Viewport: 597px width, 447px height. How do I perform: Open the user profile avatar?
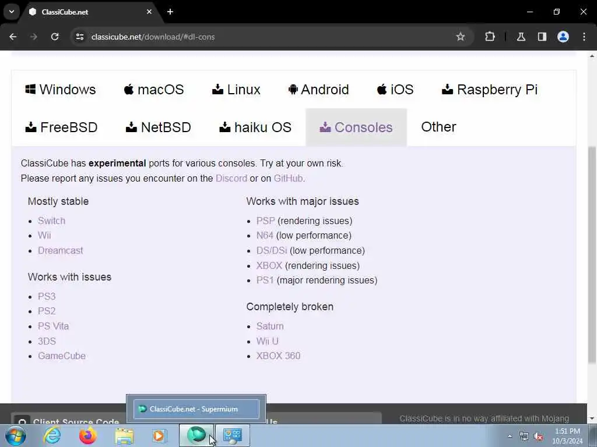click(563, 37)
